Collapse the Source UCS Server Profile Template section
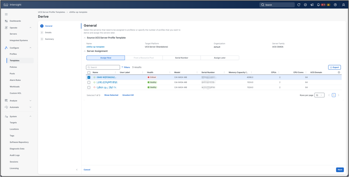 click(x=85, y=38)
